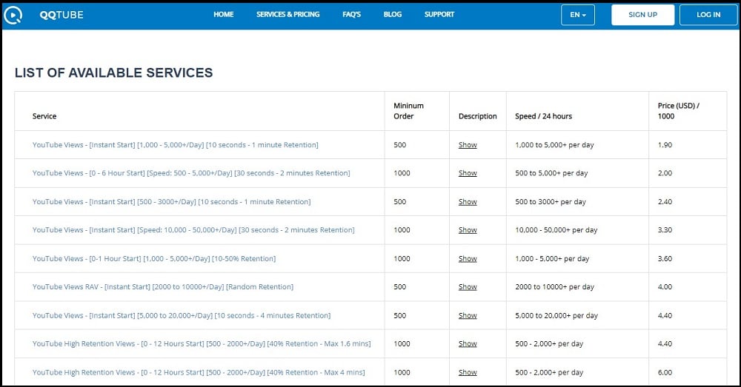
Task: Show description for the 2.40 priced service
Action: (468, 202)
